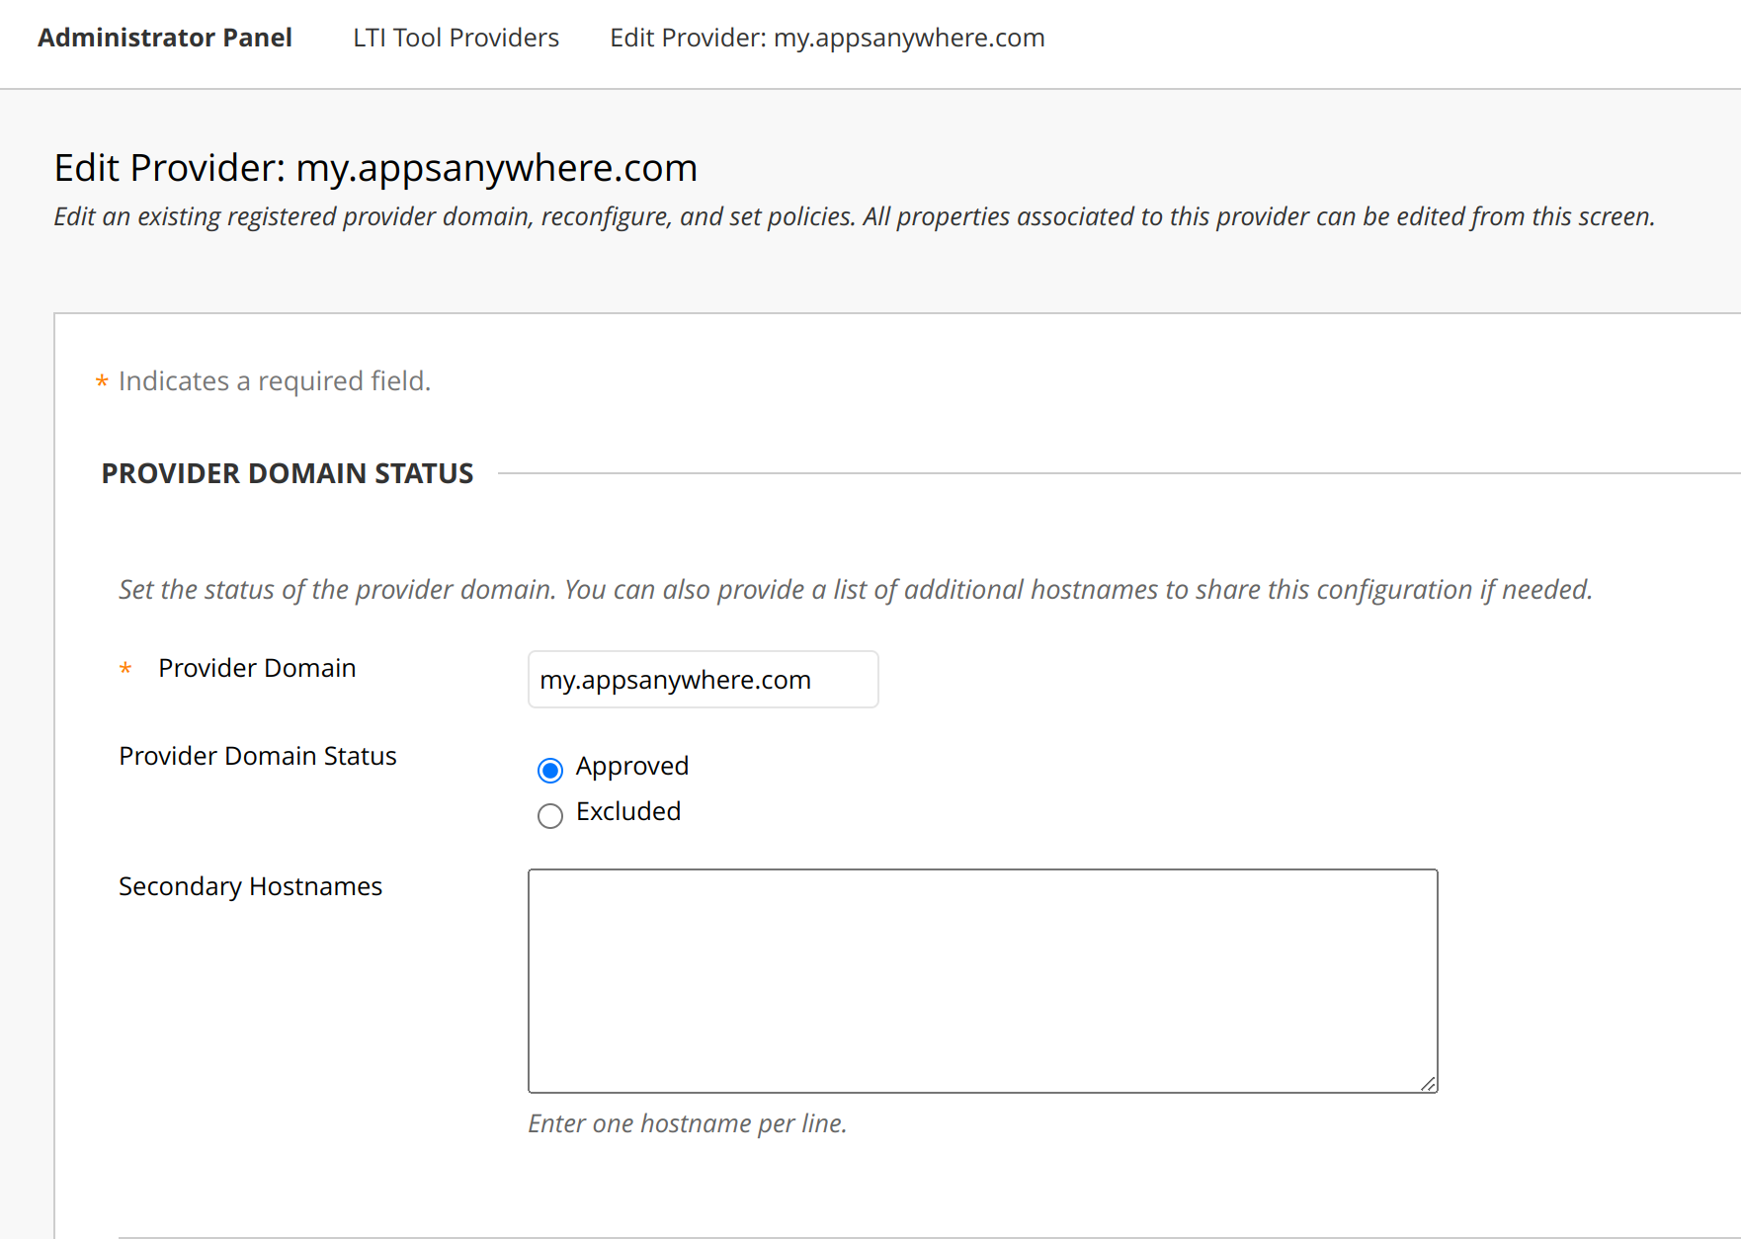
Task: Click the text area resize handle
Action: pyautogui.click(x=1428, y=1084)
